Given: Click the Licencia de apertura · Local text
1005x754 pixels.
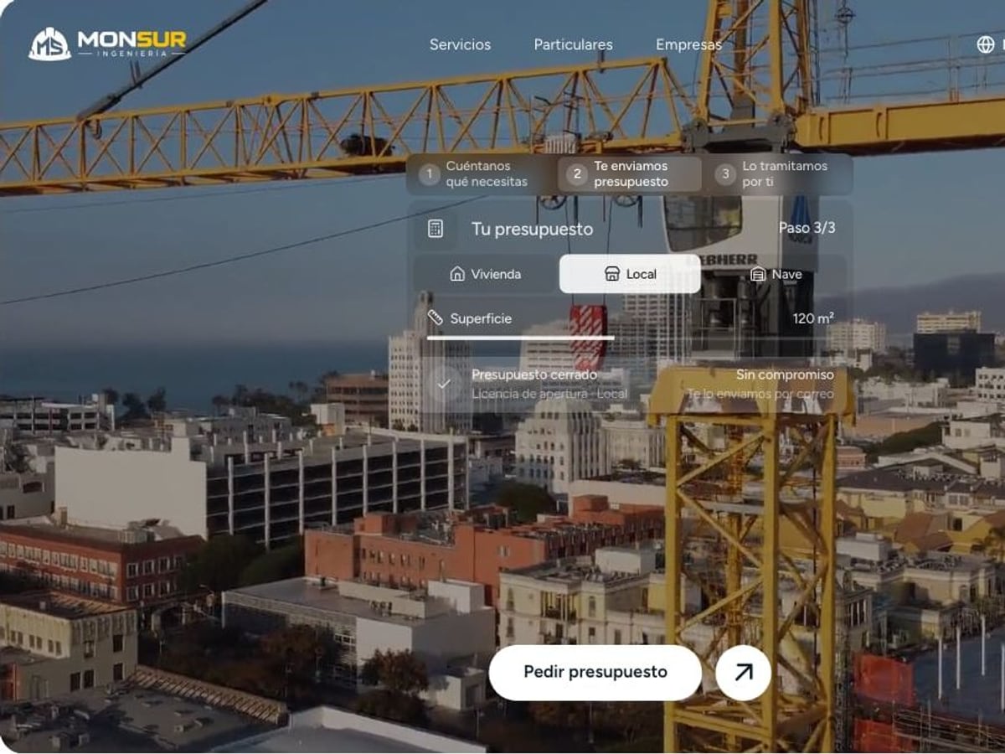Looking at the screenshot, I should [x=549, y=394].
